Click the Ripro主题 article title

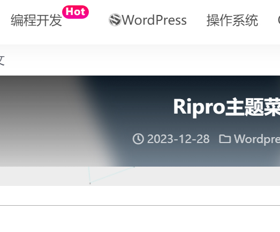coord(226,107)
